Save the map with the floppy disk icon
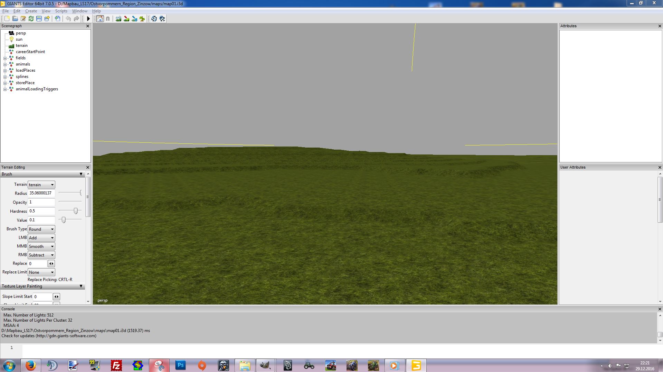Screen dimensions: 663x372 click(39, 19)
